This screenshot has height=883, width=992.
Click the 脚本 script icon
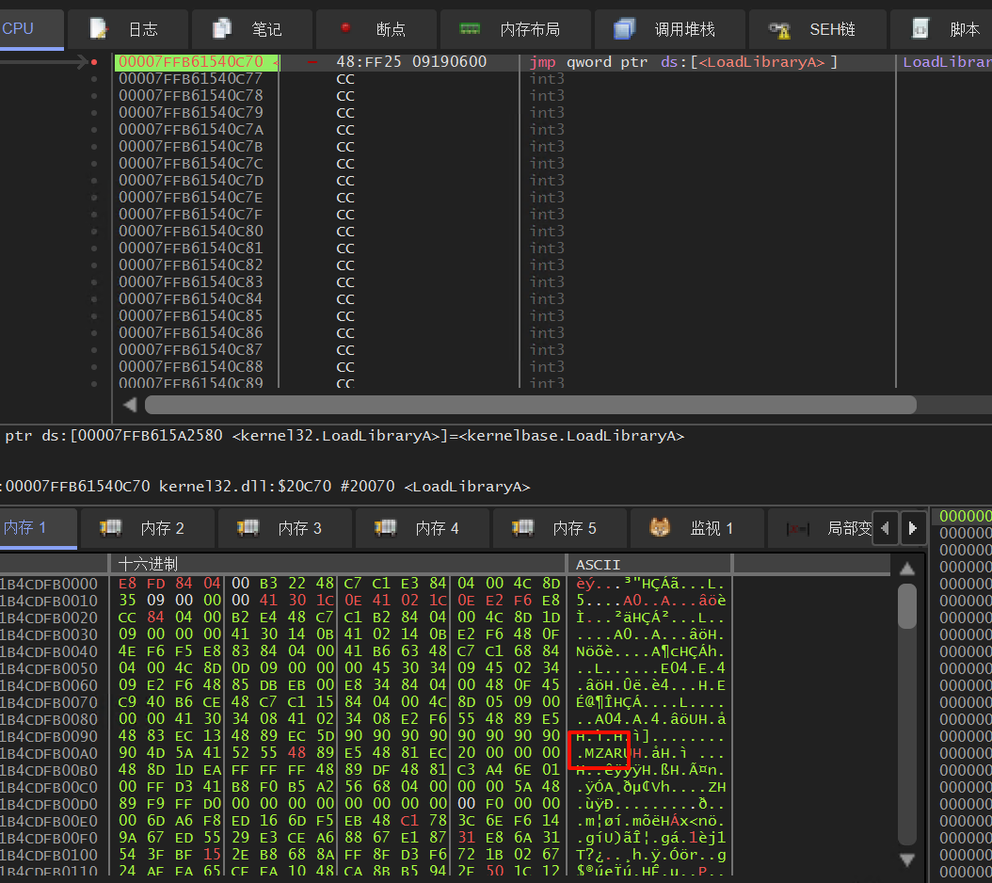point(920,29)
